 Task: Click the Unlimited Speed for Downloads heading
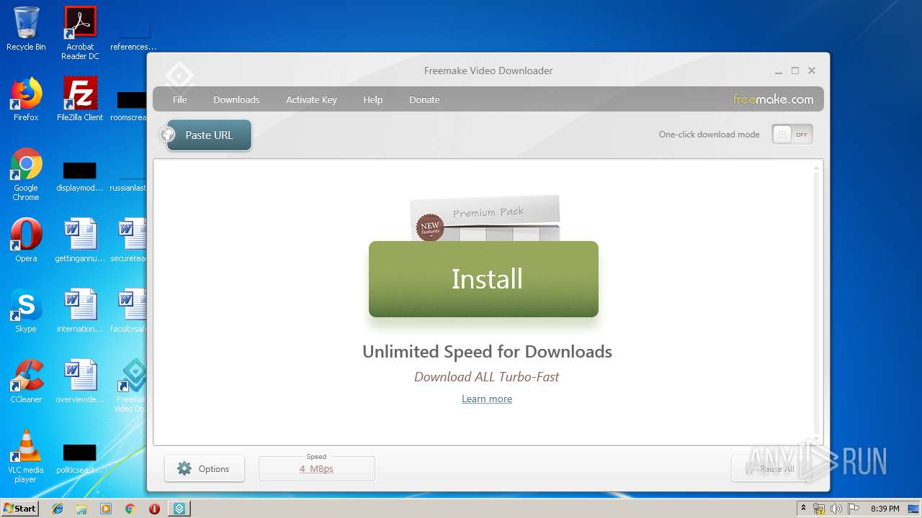point(487,352)
